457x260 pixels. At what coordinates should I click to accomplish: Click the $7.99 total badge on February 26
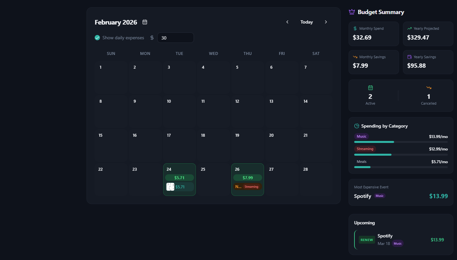248,178
